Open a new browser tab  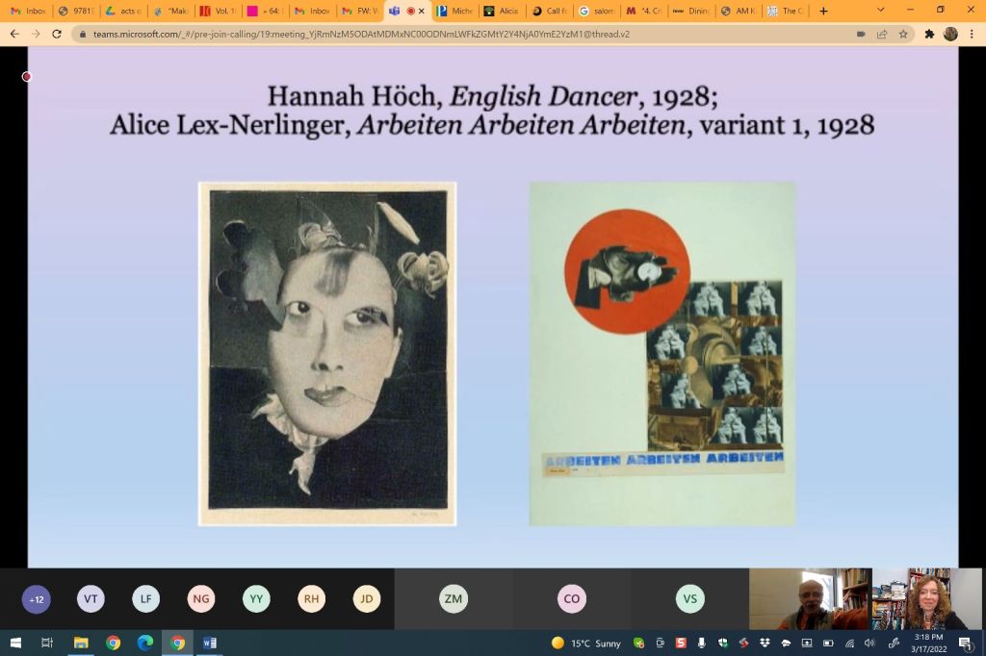click(x=823, y=11)
